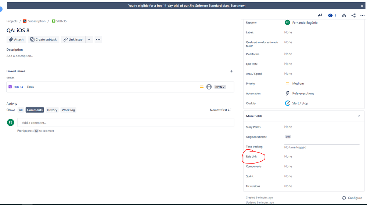Edit the Labels field value
Image resolution: width=367 pixels, height=205 pixels.
click(x=288, y=33)
